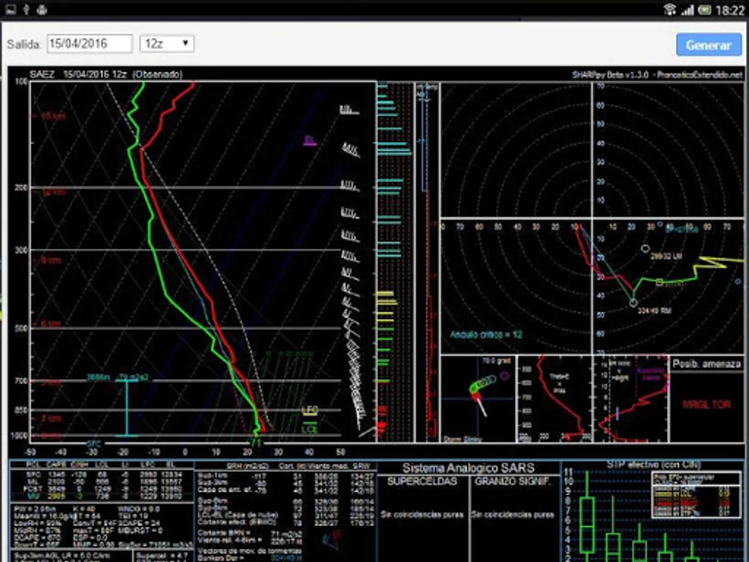Click the LM storm motion circle on hodograph

coord(645,248)
